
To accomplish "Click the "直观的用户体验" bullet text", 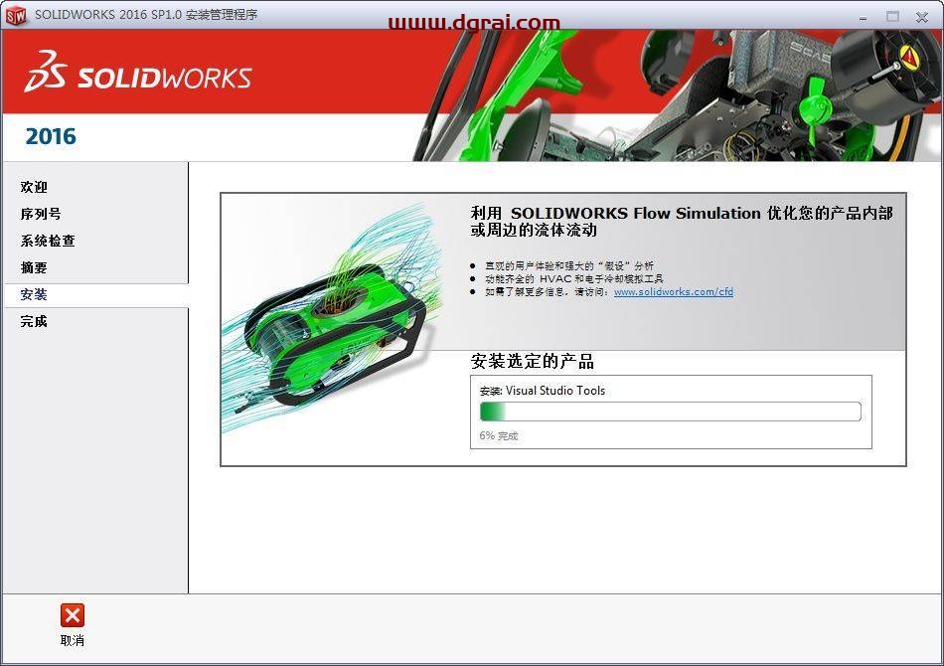I will (569, 265).
